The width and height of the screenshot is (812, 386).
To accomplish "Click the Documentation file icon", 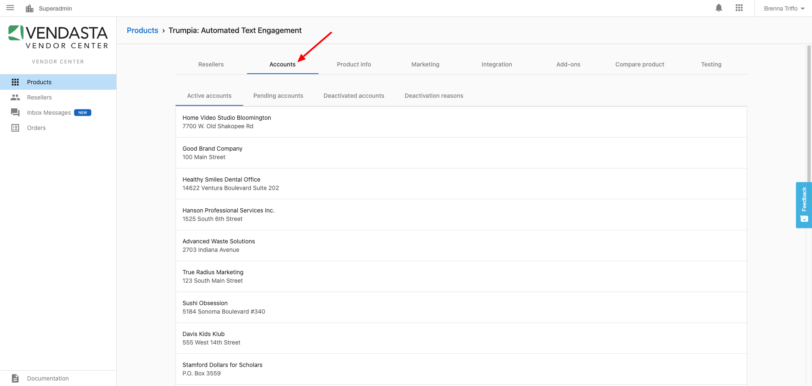I will [15, 378].
